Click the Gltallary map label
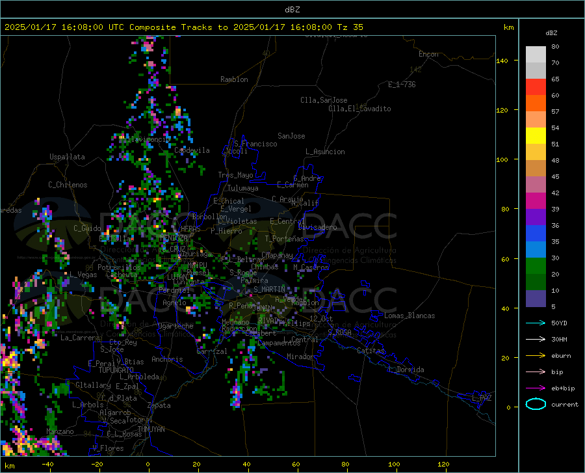The height and width of the screenshot is (473, 585). pyautogui.click(x=93, y=385)
